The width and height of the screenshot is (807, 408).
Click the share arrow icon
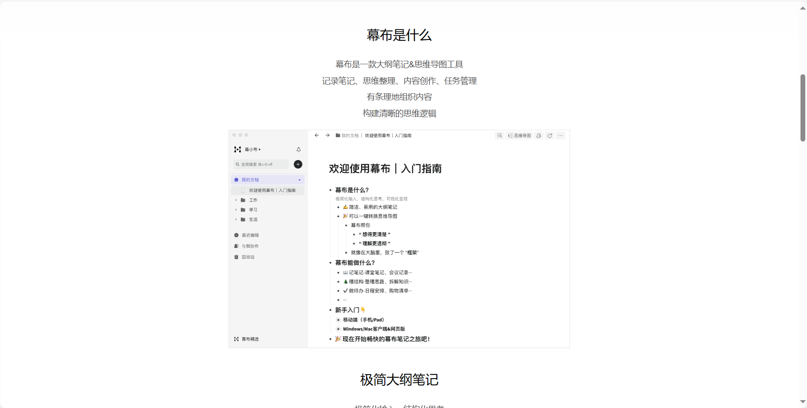(x=550, y=136)
